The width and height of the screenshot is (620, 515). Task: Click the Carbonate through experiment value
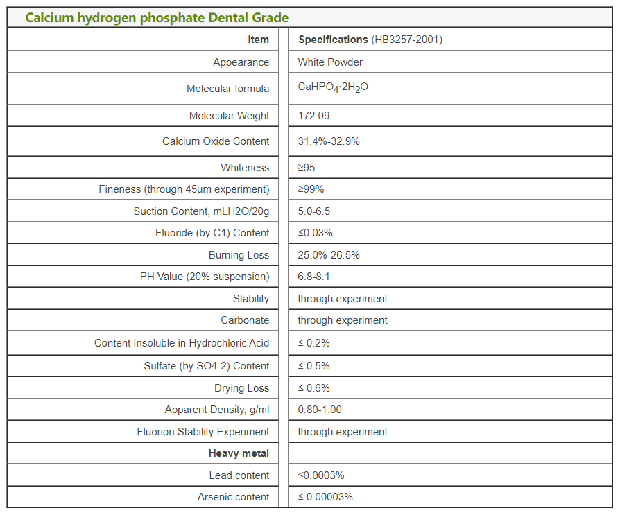click(343, 320)
